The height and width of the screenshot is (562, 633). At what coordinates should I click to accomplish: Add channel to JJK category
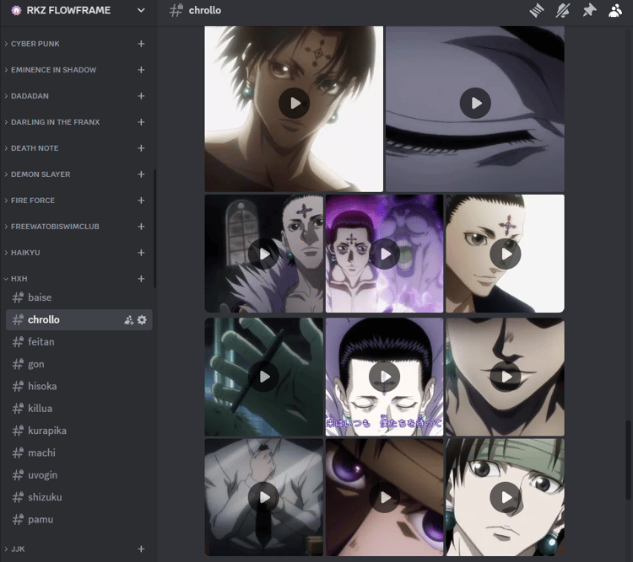point(141,549)
